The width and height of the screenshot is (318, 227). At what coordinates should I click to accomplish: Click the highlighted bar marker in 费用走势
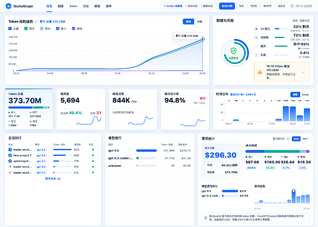click(293, 191)
